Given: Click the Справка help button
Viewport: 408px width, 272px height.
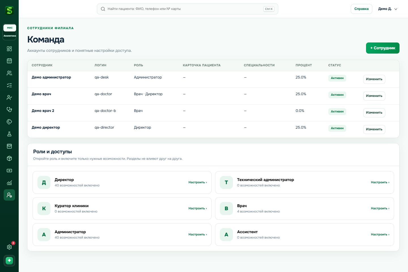Looking at the screenshot, I should click(x=361, y=9).
